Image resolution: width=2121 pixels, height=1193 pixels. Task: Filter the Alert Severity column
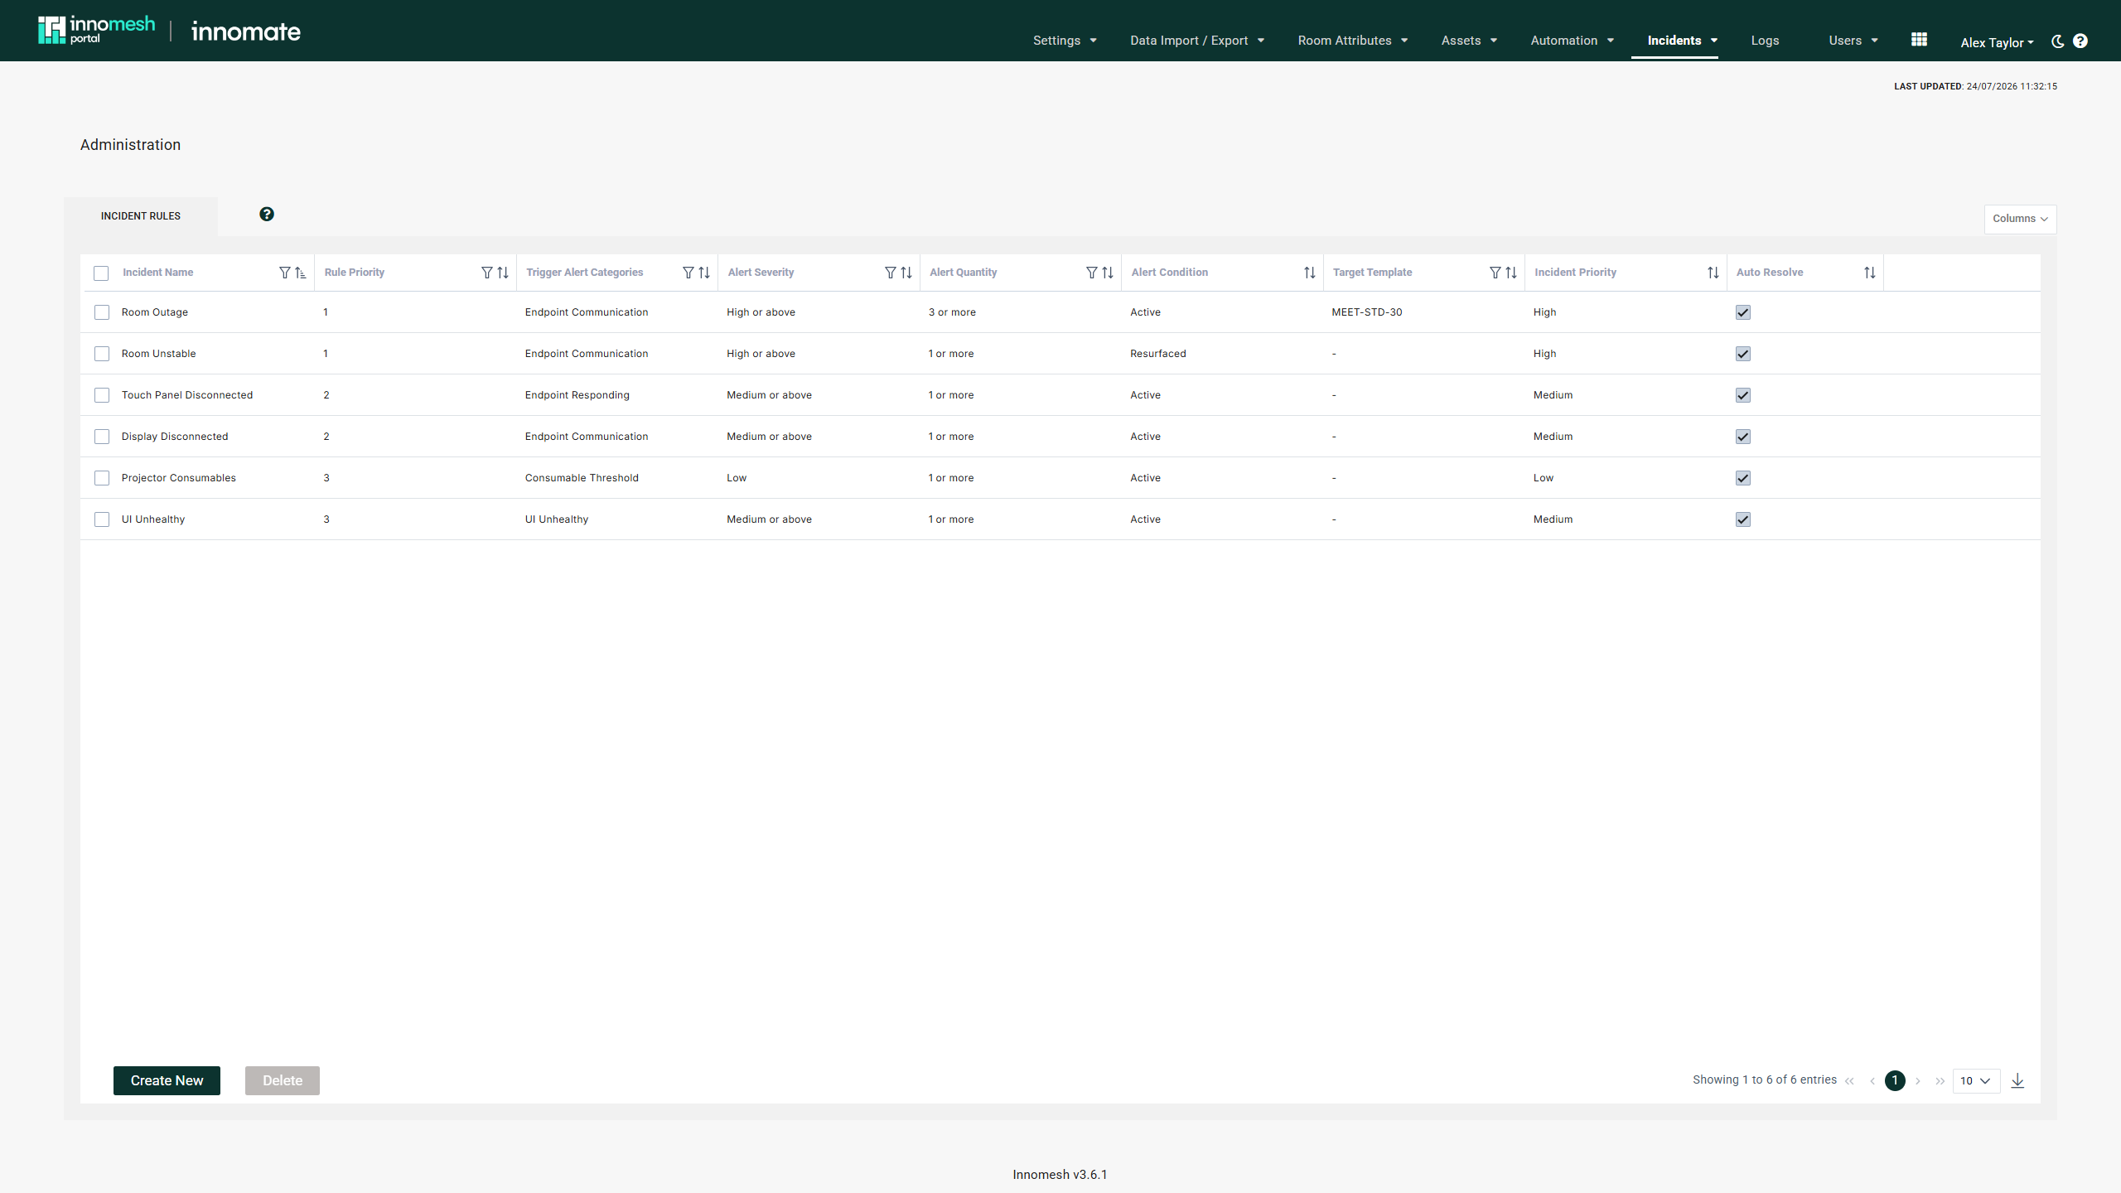tap(890, 273)
